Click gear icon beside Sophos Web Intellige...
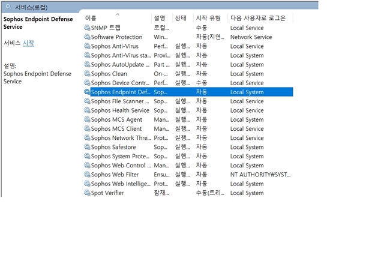The height and width of the screenshot is (264, 384). [87, 184]
